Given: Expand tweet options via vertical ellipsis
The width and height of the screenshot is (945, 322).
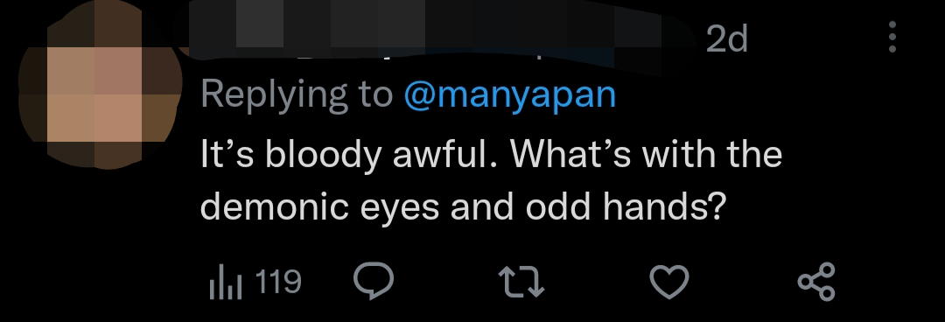Looking at the screenshot, I should (892, 36).
